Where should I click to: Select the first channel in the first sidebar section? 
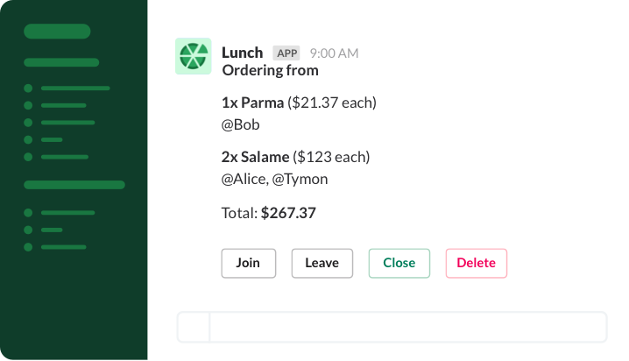[74, 88]
